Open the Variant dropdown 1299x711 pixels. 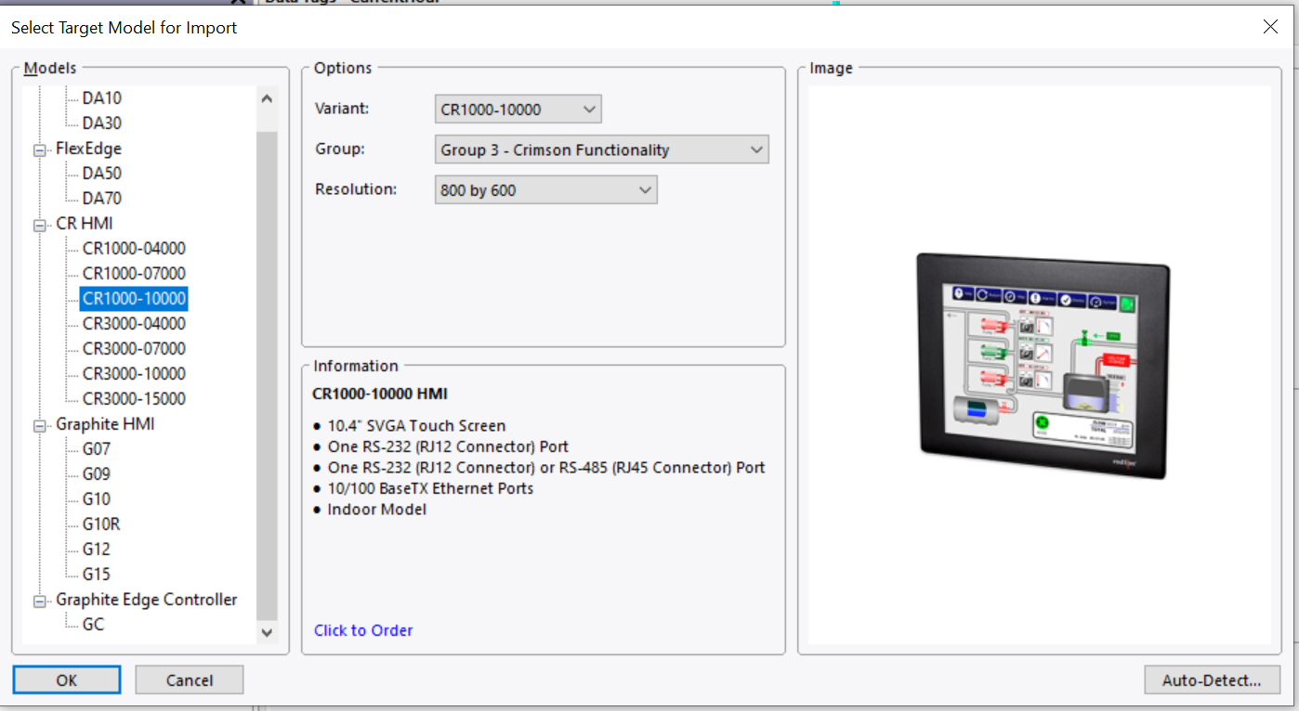(x=518, y=110)
